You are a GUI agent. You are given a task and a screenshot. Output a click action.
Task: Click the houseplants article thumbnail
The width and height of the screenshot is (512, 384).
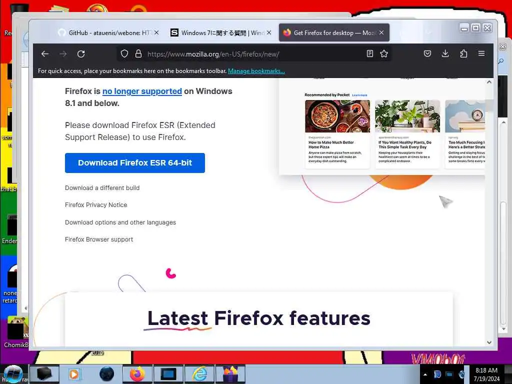click(407, 116)
